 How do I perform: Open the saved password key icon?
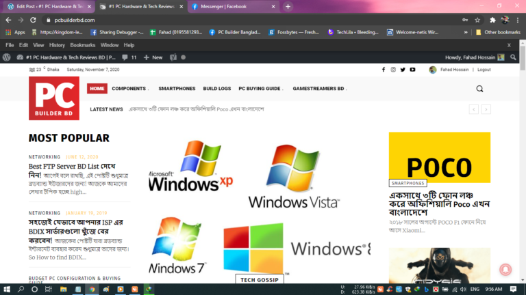[x=465, y=20]
